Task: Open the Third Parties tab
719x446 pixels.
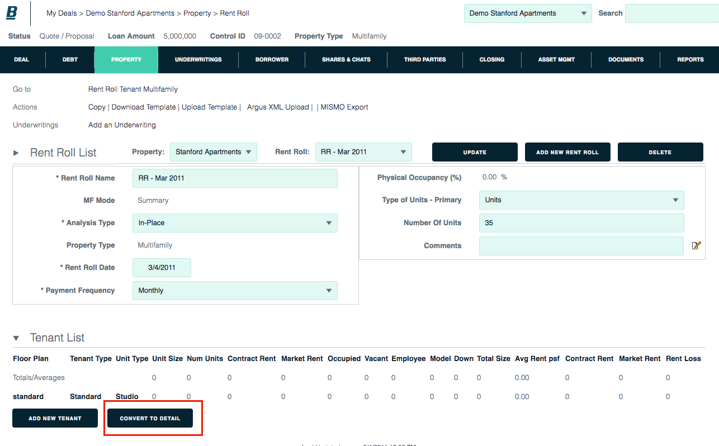Action: (425, 59)
